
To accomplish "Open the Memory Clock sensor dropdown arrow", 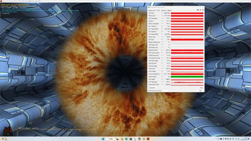I will coord(162,16).
